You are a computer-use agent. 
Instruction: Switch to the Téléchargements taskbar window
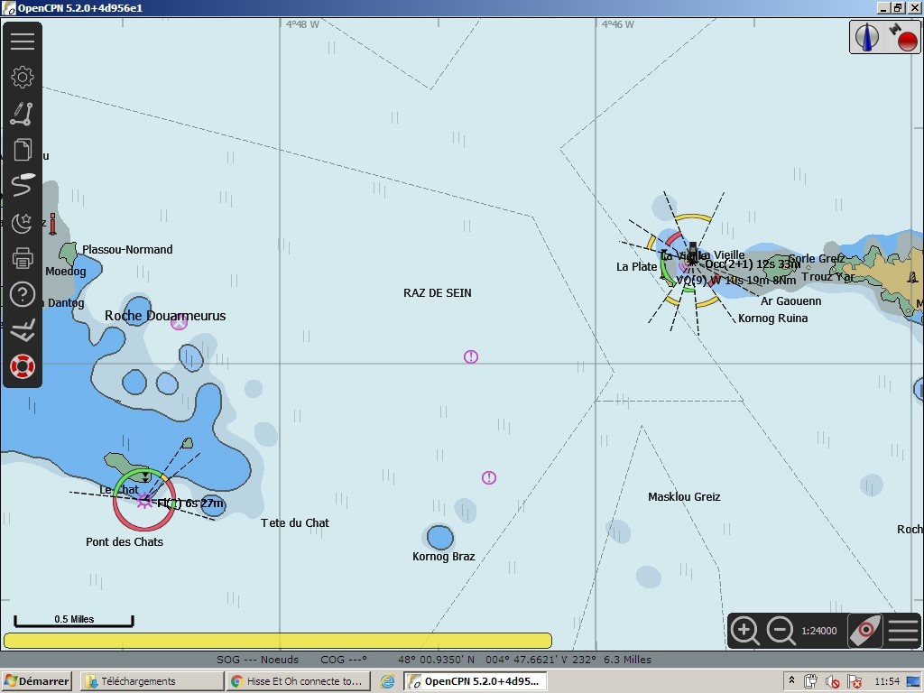click(151, 681)
